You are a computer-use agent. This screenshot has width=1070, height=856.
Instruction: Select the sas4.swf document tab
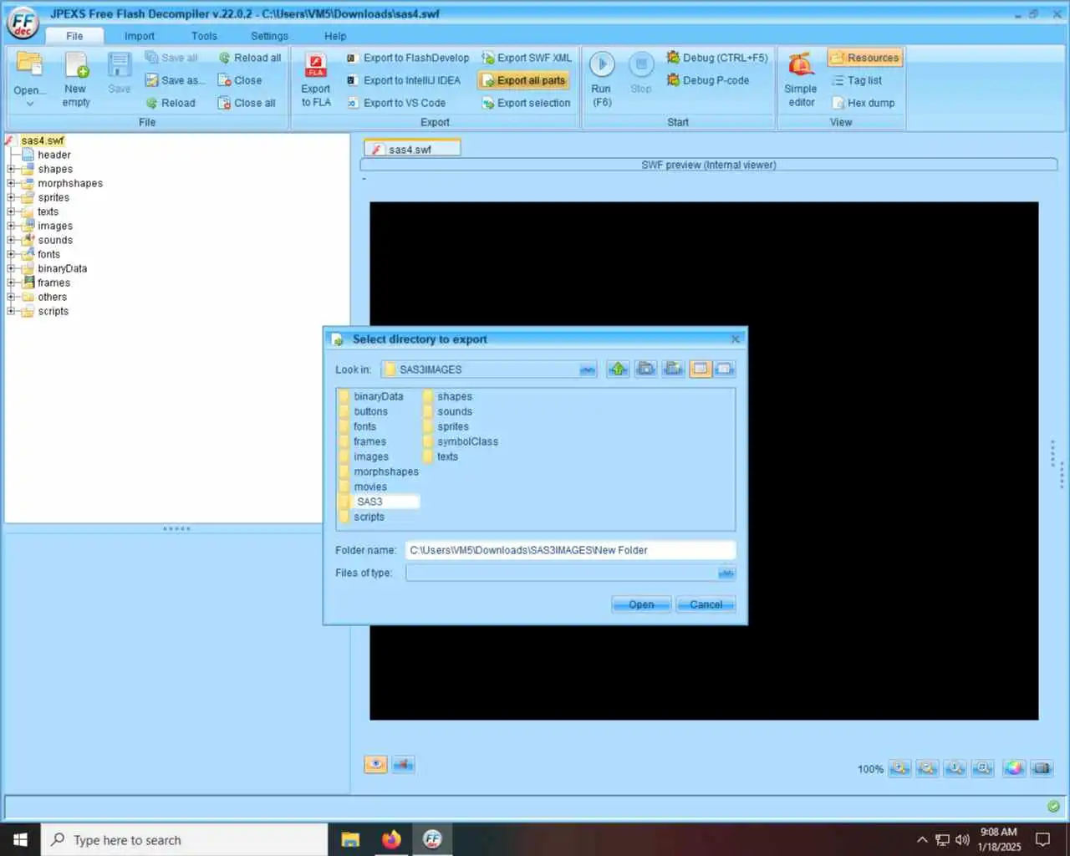click(x=411, y=149)
